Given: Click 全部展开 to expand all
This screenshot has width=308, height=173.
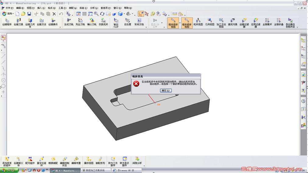Looking at the screenshot, I should [x=267, y=22].
